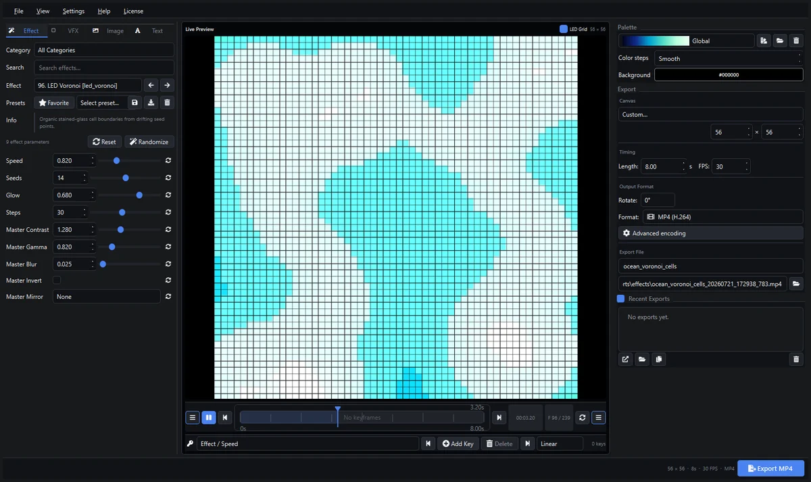This screenshot has width=811, height=482.
Task: Open palette from folder icon
Action: tap(780, 41)
